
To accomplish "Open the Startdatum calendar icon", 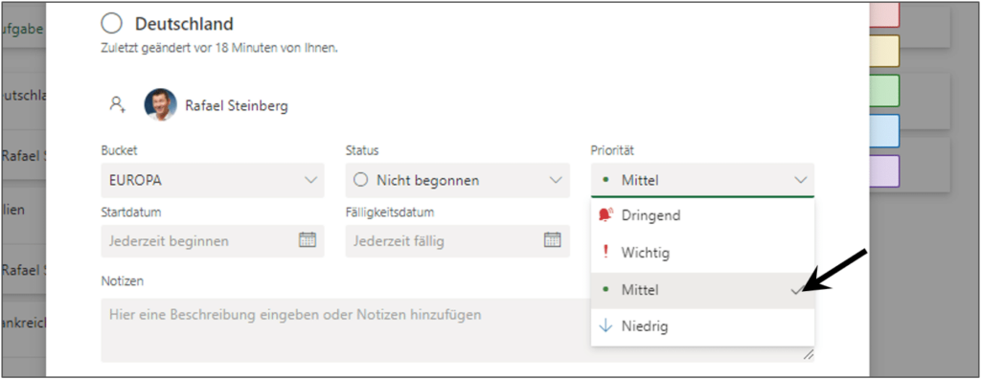I will (x=308, y=240).
